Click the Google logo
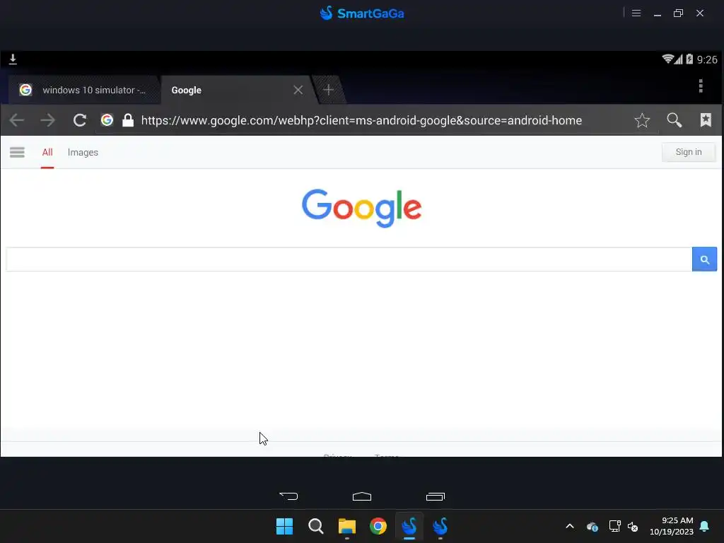 [x=361, y=208]
